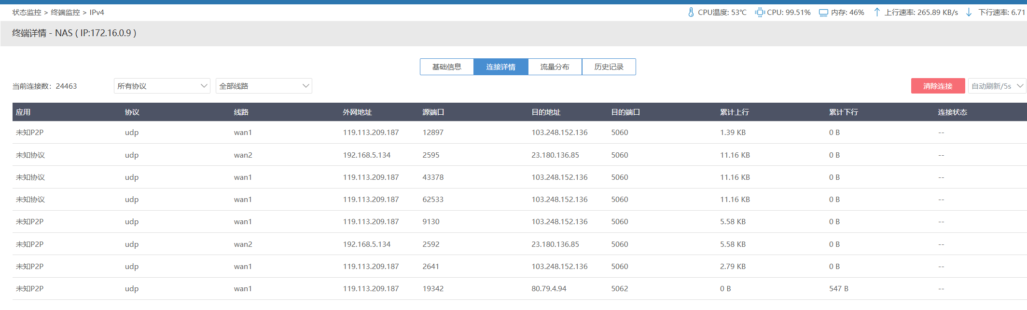Open the 自动刷新/5s refresh interval dropdown
1027x310 pixels.
click(997, 86)
